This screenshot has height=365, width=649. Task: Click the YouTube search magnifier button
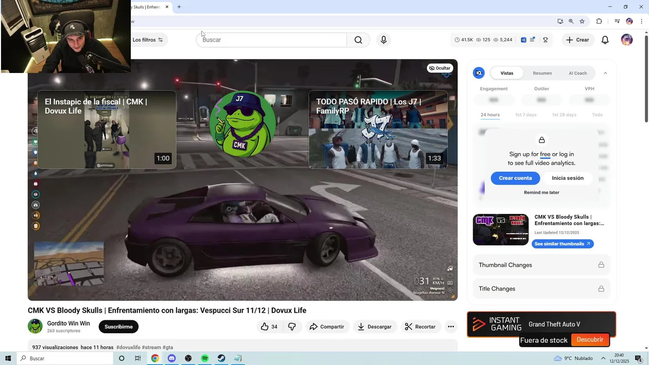(358, 40)
